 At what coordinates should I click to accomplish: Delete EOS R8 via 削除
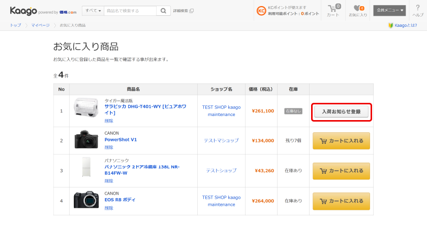109,208
